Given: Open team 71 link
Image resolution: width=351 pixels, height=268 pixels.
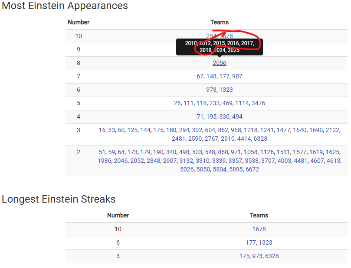Looking at the screenshot, I should [x=200, y=116].
